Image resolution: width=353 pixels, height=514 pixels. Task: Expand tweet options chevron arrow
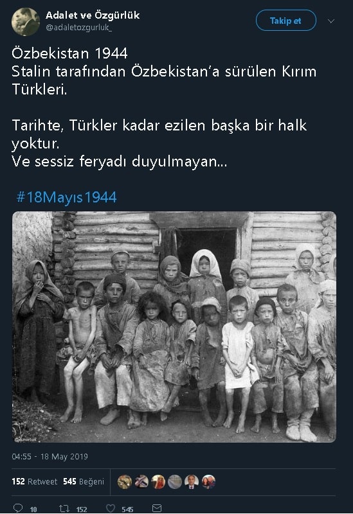(x=331, y=21)
